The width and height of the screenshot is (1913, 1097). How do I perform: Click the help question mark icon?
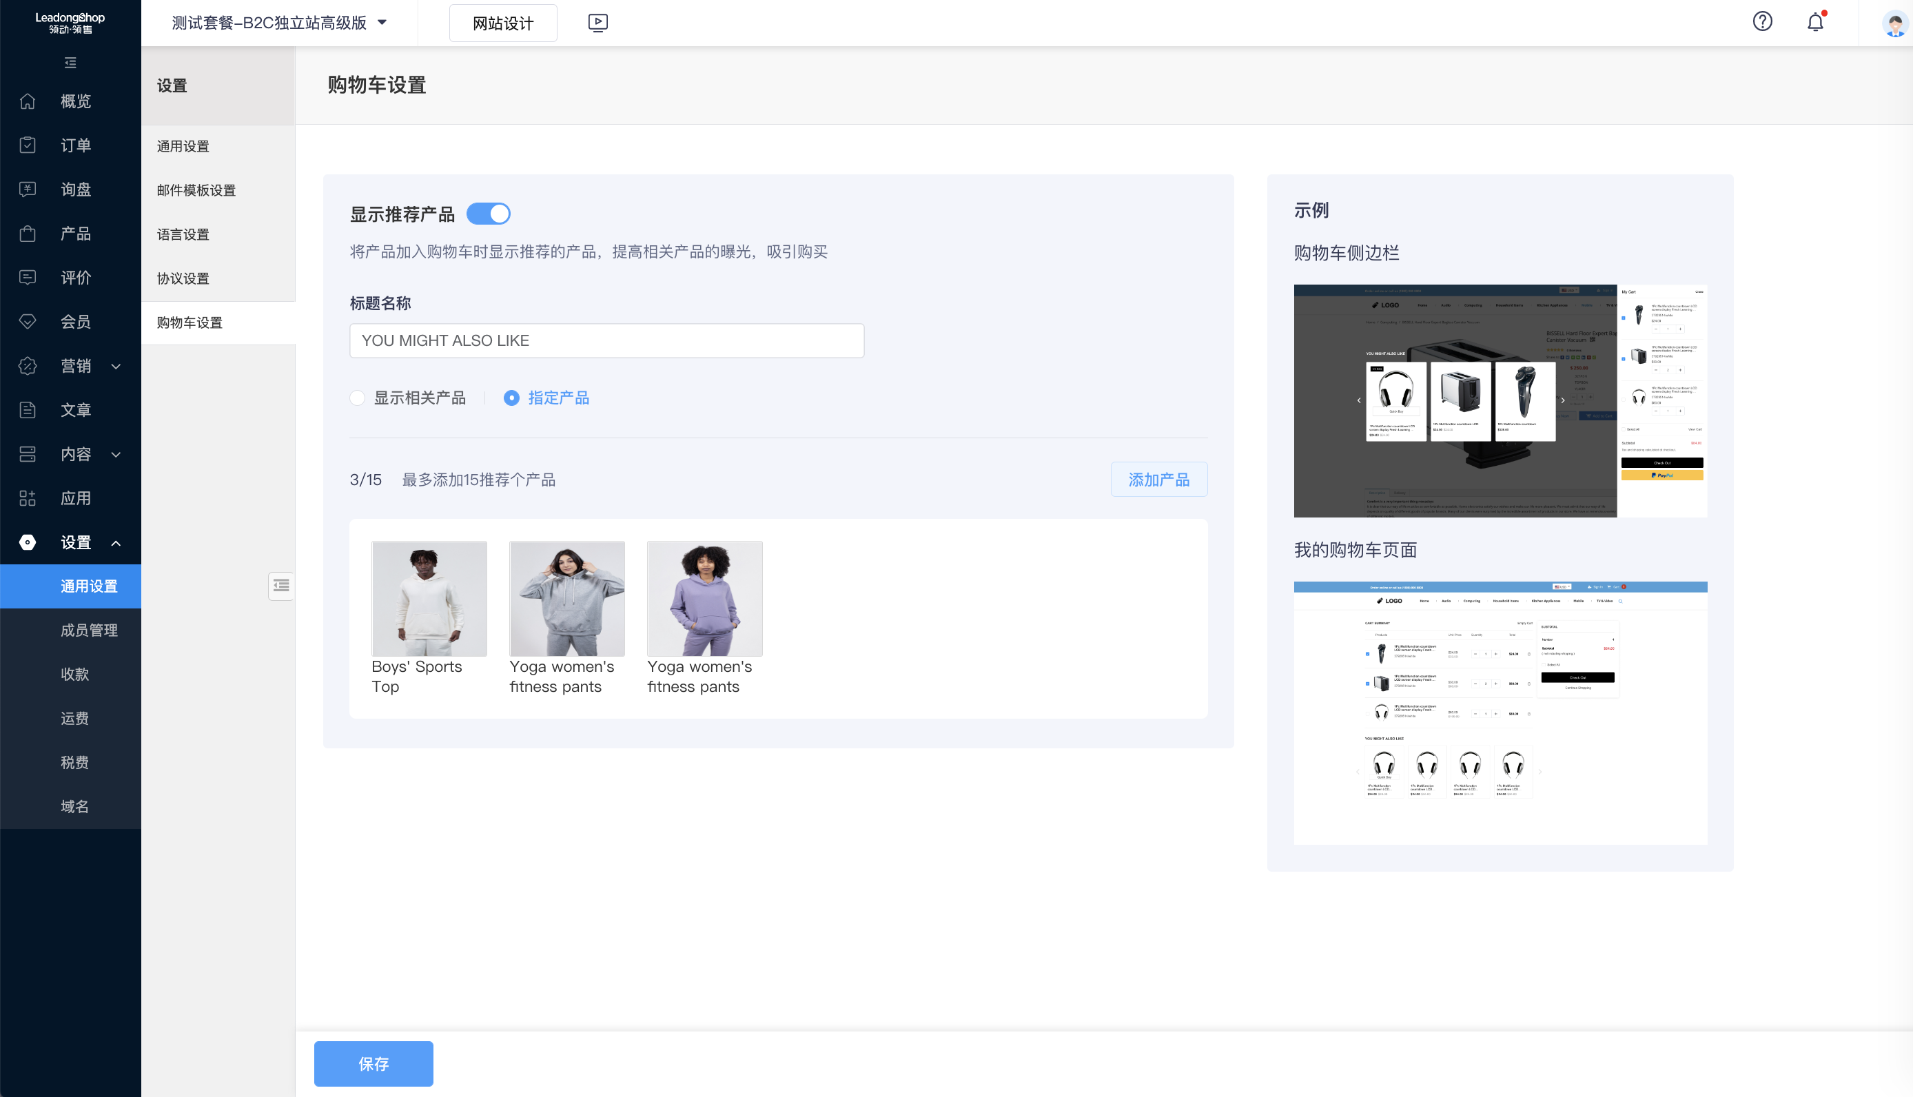click(x=1763, y=22)
